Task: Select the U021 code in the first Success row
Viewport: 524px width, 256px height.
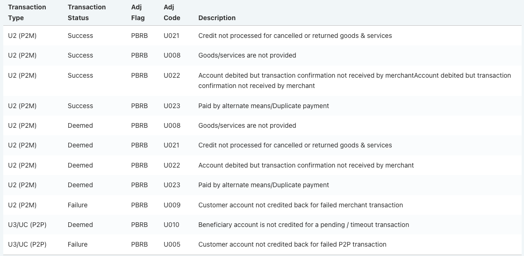Action: 171,36
